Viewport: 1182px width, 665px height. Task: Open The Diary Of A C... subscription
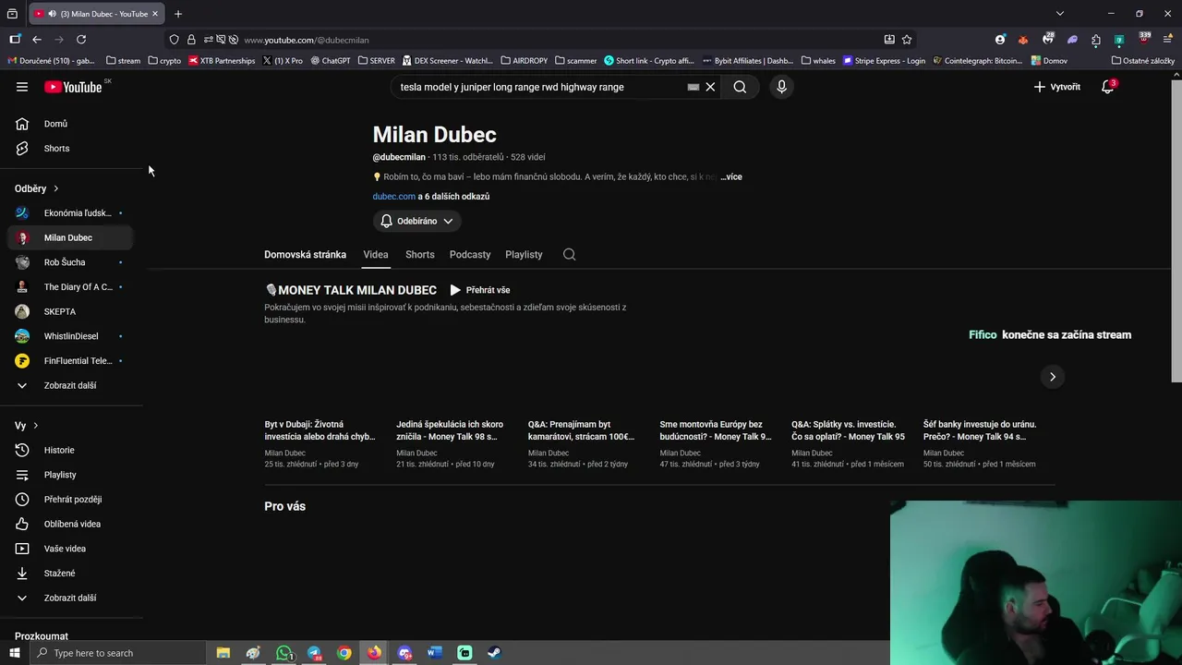pyautogui.click(x=72, y=287)
